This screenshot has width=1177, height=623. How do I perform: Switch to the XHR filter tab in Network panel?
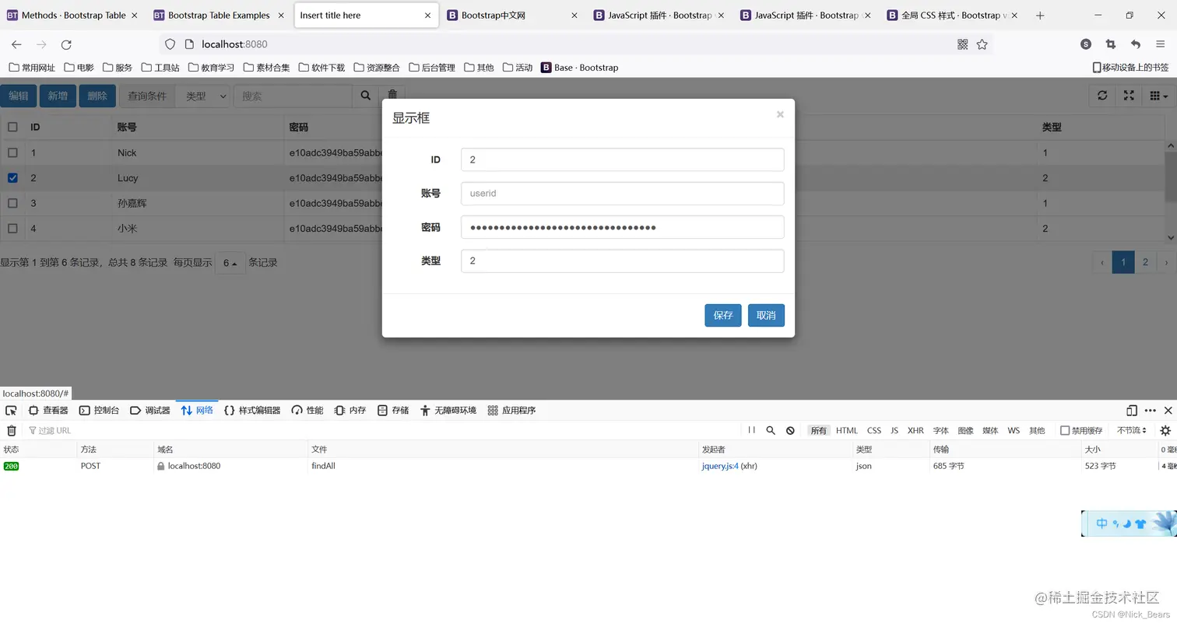[915, 430]
